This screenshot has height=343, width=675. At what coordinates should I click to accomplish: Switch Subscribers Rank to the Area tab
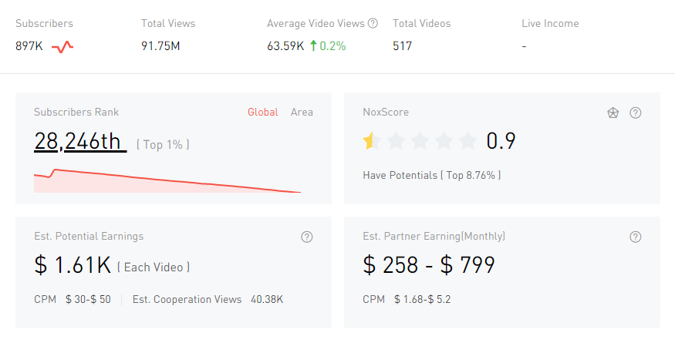tap(302, 113)
